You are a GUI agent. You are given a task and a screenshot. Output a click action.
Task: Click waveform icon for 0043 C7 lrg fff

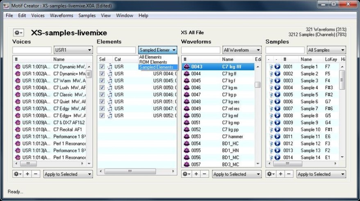point(187,67)
